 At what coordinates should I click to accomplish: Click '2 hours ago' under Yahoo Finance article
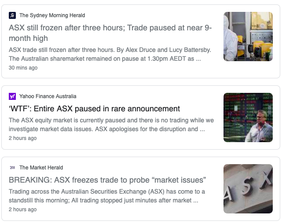(x=22, y=138)
